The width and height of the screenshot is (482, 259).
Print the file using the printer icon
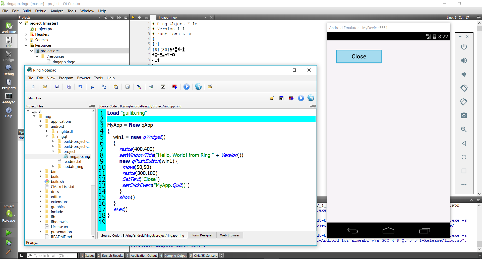click(151, 87)
